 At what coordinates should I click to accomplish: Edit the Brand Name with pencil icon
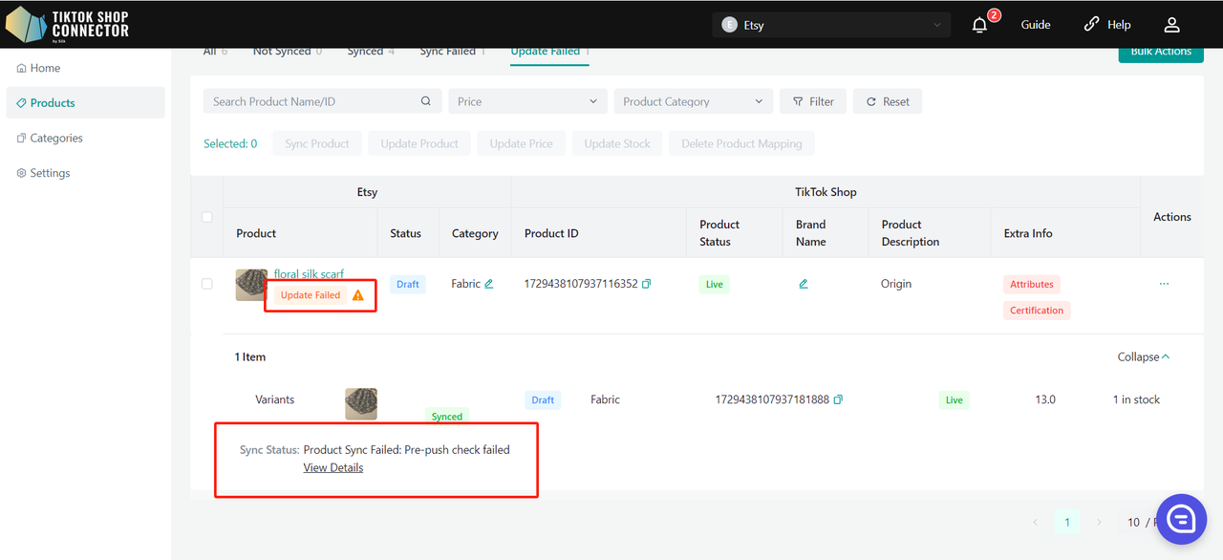pyautogui.click(x=804, y=284)
